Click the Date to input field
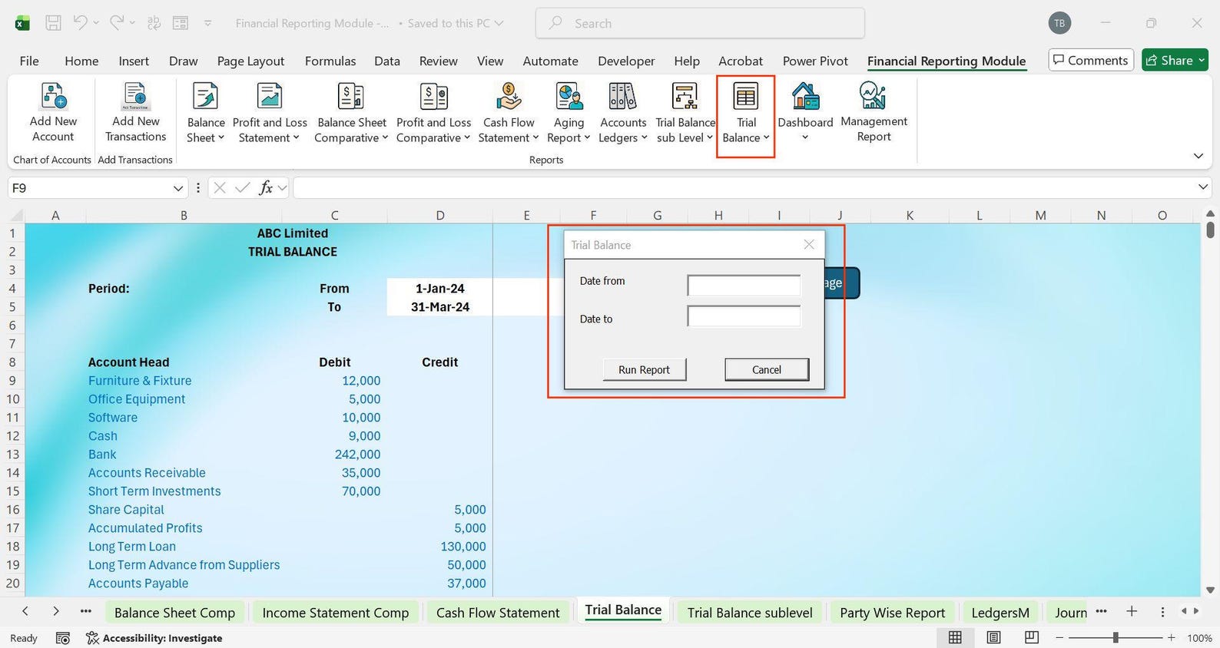1220x648 pixels. click(744, 316)
